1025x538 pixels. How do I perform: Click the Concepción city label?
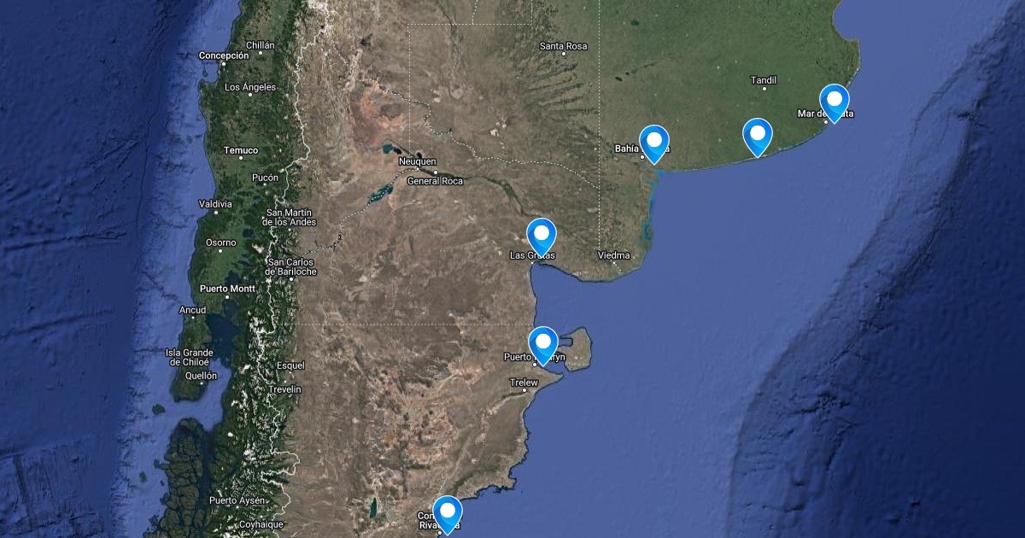pyautogui.click(x=224, y=56)
